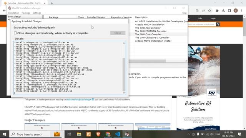
Task: Select 'The GNU Objective-C Compiler' row
Action: point(152,38)
